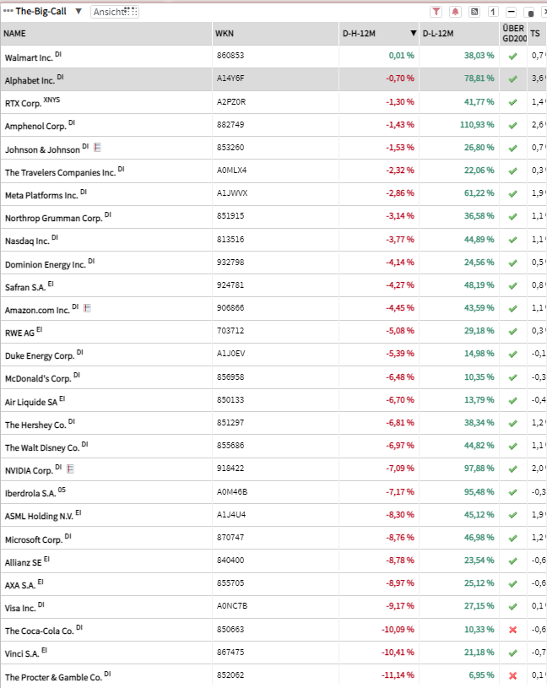Sort by the WKN column header
The image size is (547, 688).
click(x=225, y=34)
